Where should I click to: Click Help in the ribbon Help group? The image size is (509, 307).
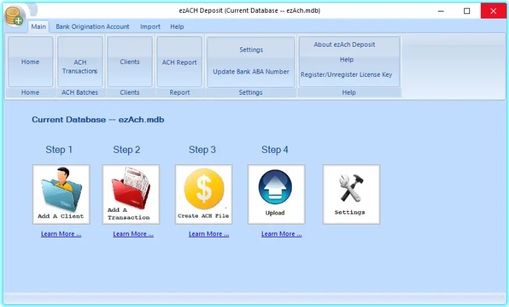tap(346, 59)
